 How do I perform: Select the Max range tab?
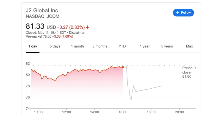click(189, 46)
